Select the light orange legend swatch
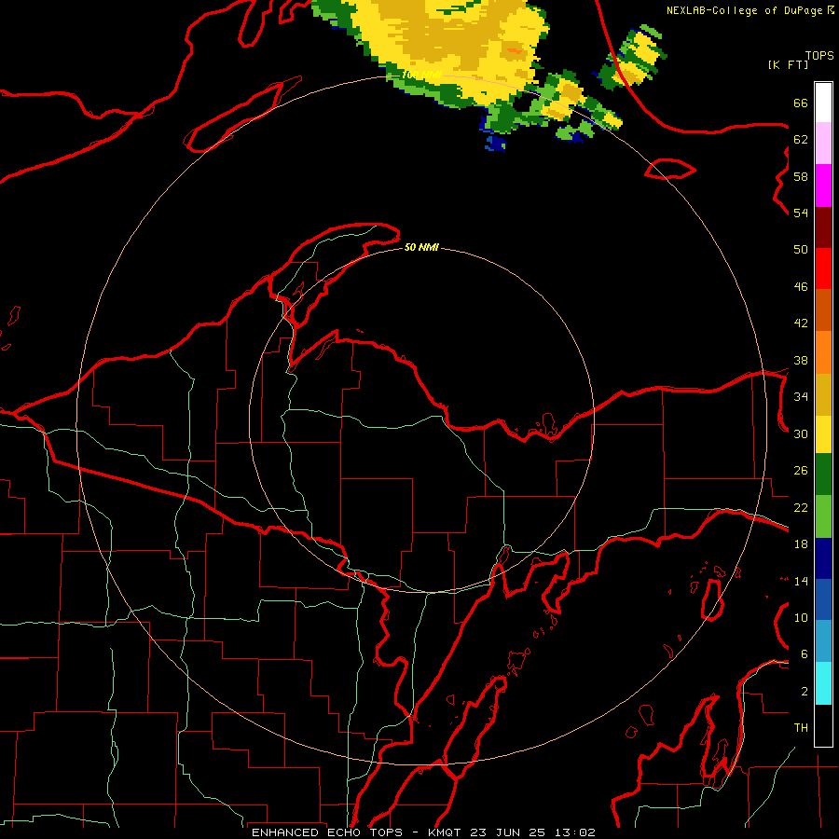Image resolution: width=839 pixels, height=839 pixels. (823, 352)
